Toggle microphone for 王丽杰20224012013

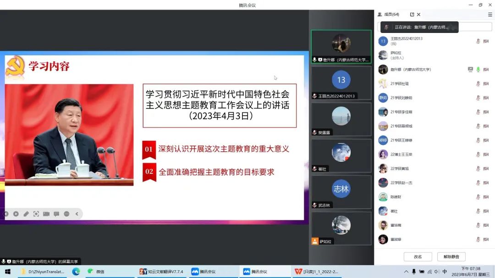pos(478,41)
